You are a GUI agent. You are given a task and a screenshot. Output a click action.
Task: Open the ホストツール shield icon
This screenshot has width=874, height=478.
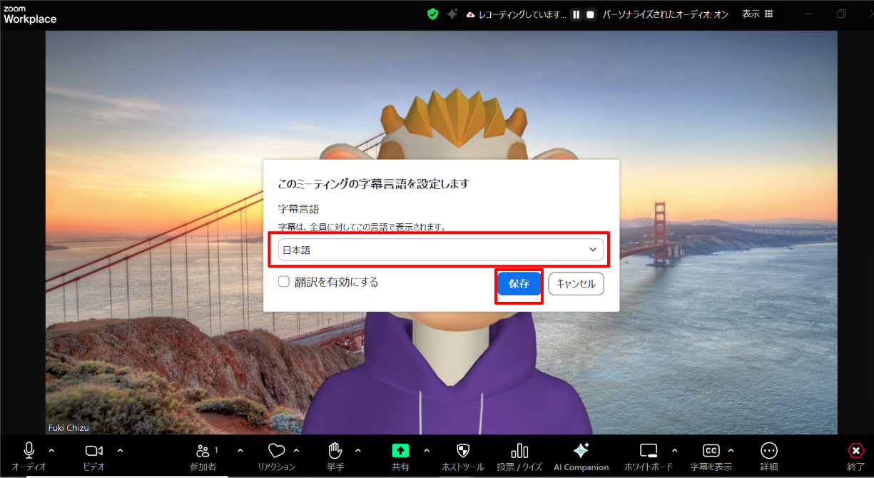point(463,451)
